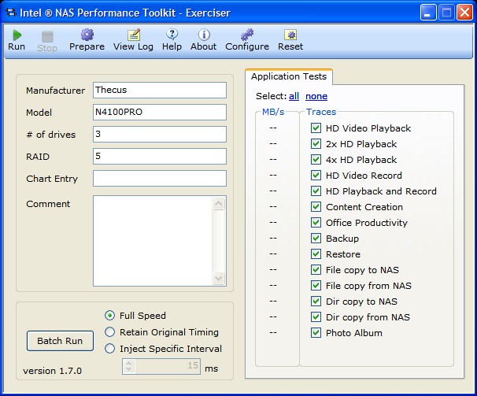Focus the Model field with N4100PRO

click(160, 112)
